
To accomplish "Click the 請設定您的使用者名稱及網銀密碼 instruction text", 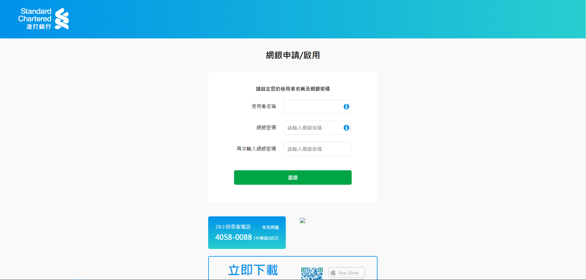I will (293, 89).
